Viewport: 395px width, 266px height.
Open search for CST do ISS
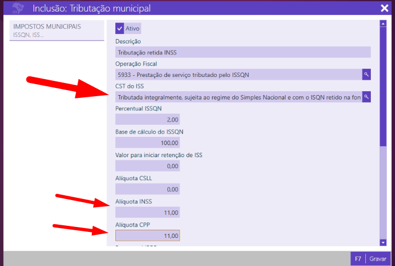click(366, 97)
